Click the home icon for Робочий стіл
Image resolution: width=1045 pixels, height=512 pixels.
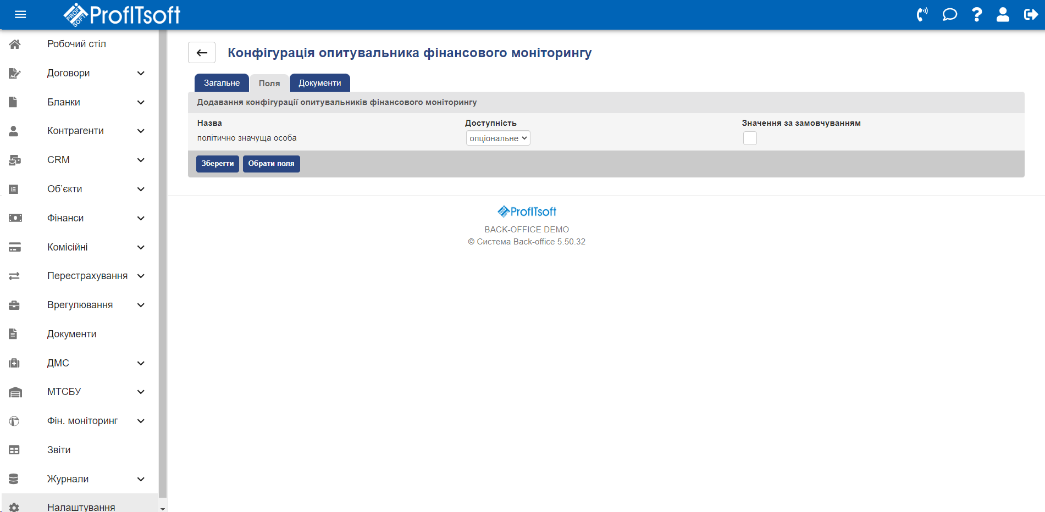(x=15, y=44)
